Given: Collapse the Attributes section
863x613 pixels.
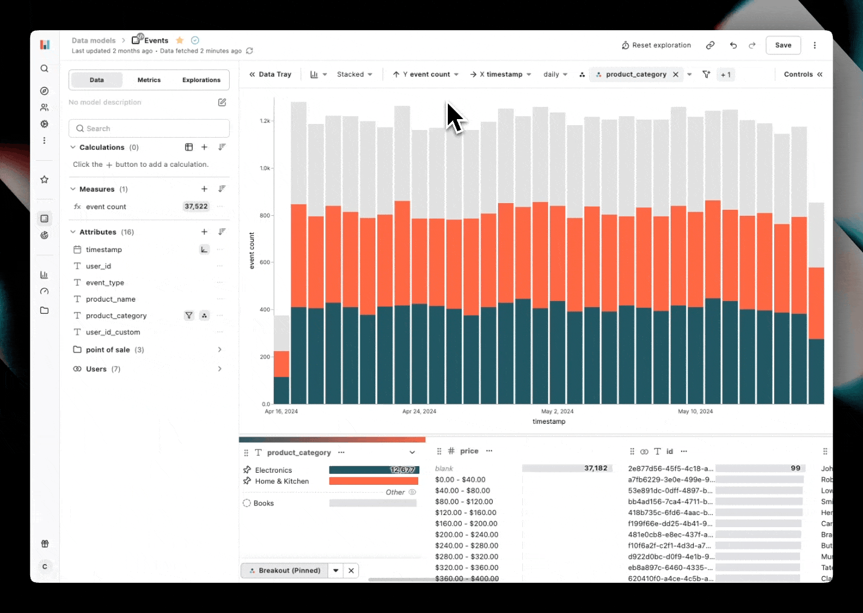Looking at the screenshot, I should tap(73, 232).
